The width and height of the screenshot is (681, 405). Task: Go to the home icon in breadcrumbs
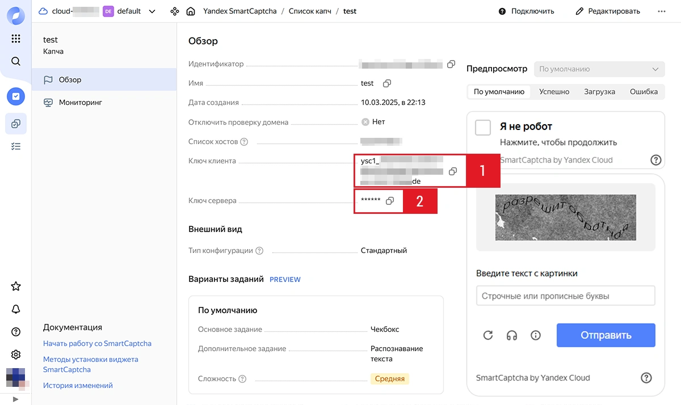pyautogui.click(x=191, y=11)
